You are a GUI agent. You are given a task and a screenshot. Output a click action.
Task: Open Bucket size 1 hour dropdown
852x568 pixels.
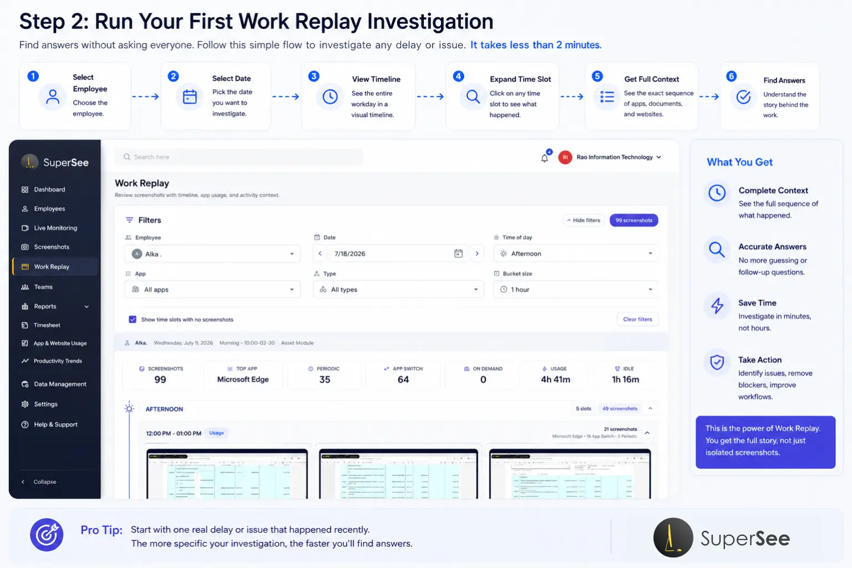click(x=576, y=290)
